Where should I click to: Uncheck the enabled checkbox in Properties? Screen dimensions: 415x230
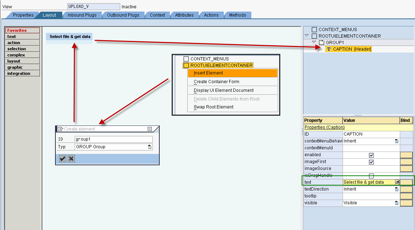click(x=371, y=154)
